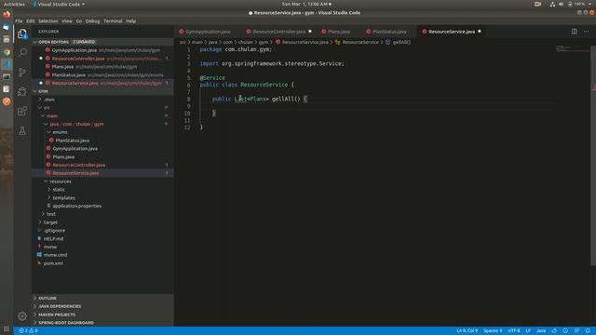
Task: Click Spaces: 4 indentation setting
Action: pyautogui.click(x=493, y=331)
